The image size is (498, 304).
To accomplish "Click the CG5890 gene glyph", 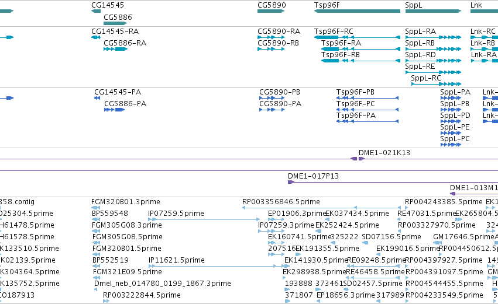I will pyautogui.click(x=270, y=11).
